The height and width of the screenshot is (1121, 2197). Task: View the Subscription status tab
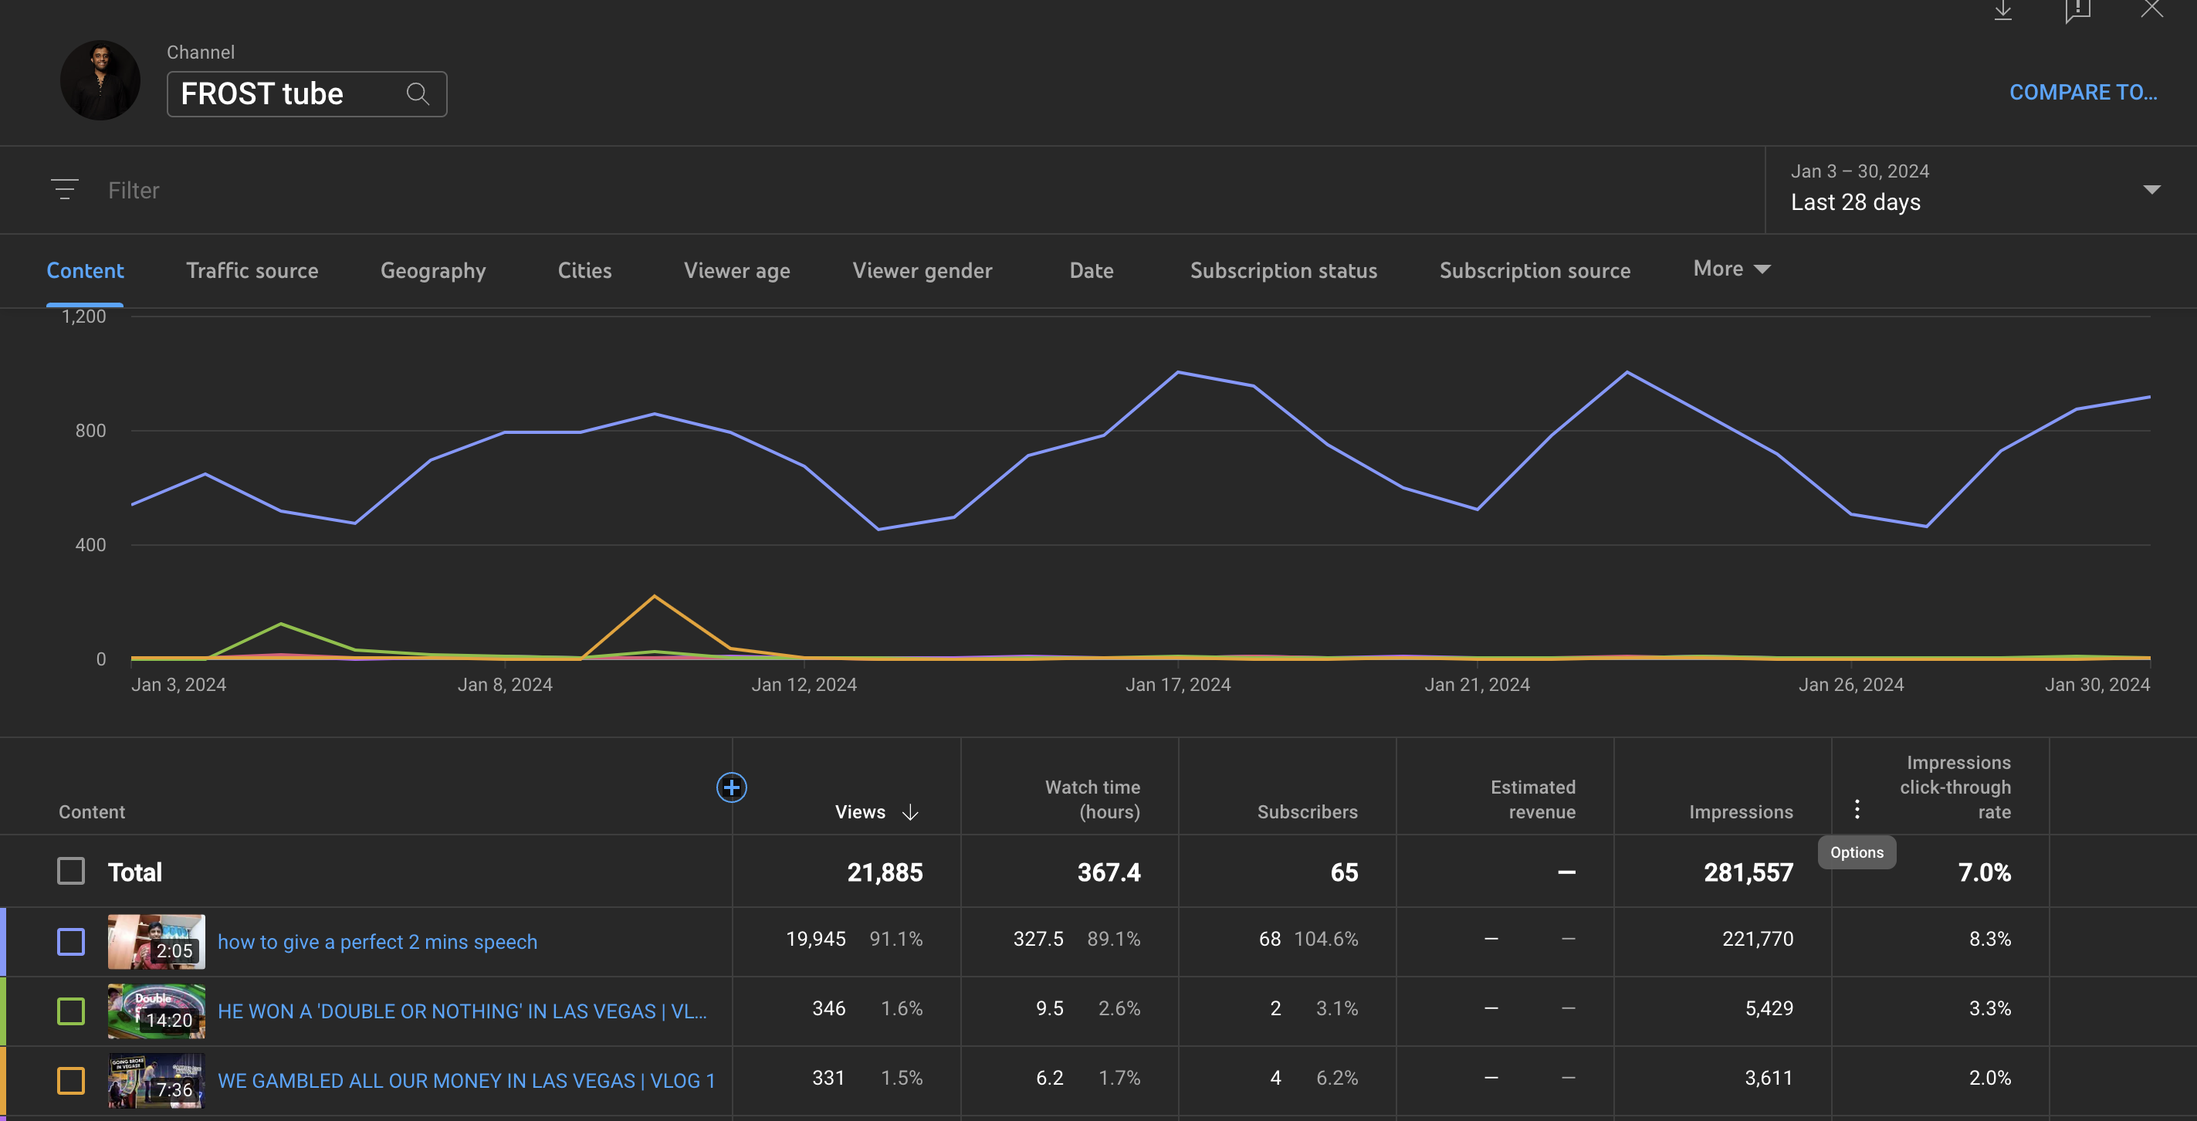tap(1283, 270)
